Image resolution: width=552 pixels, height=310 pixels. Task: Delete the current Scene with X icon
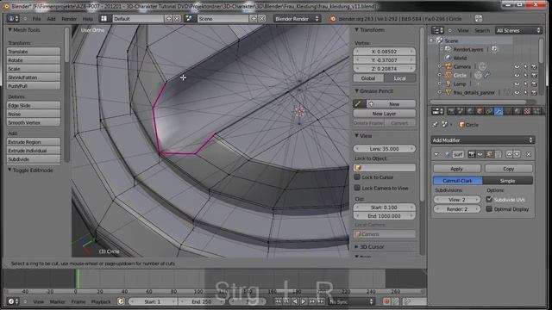(262, 19)
